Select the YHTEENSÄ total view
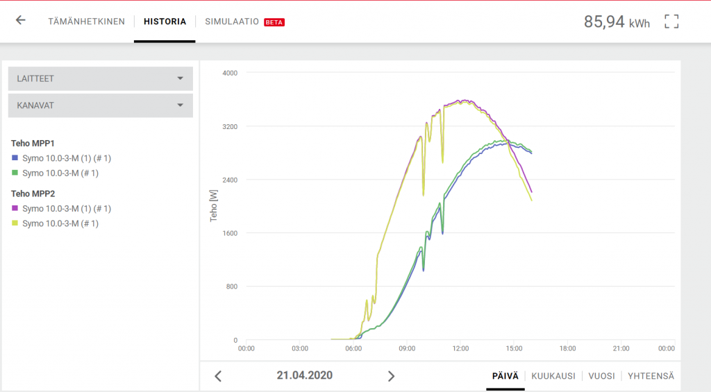 coord(651,375)
